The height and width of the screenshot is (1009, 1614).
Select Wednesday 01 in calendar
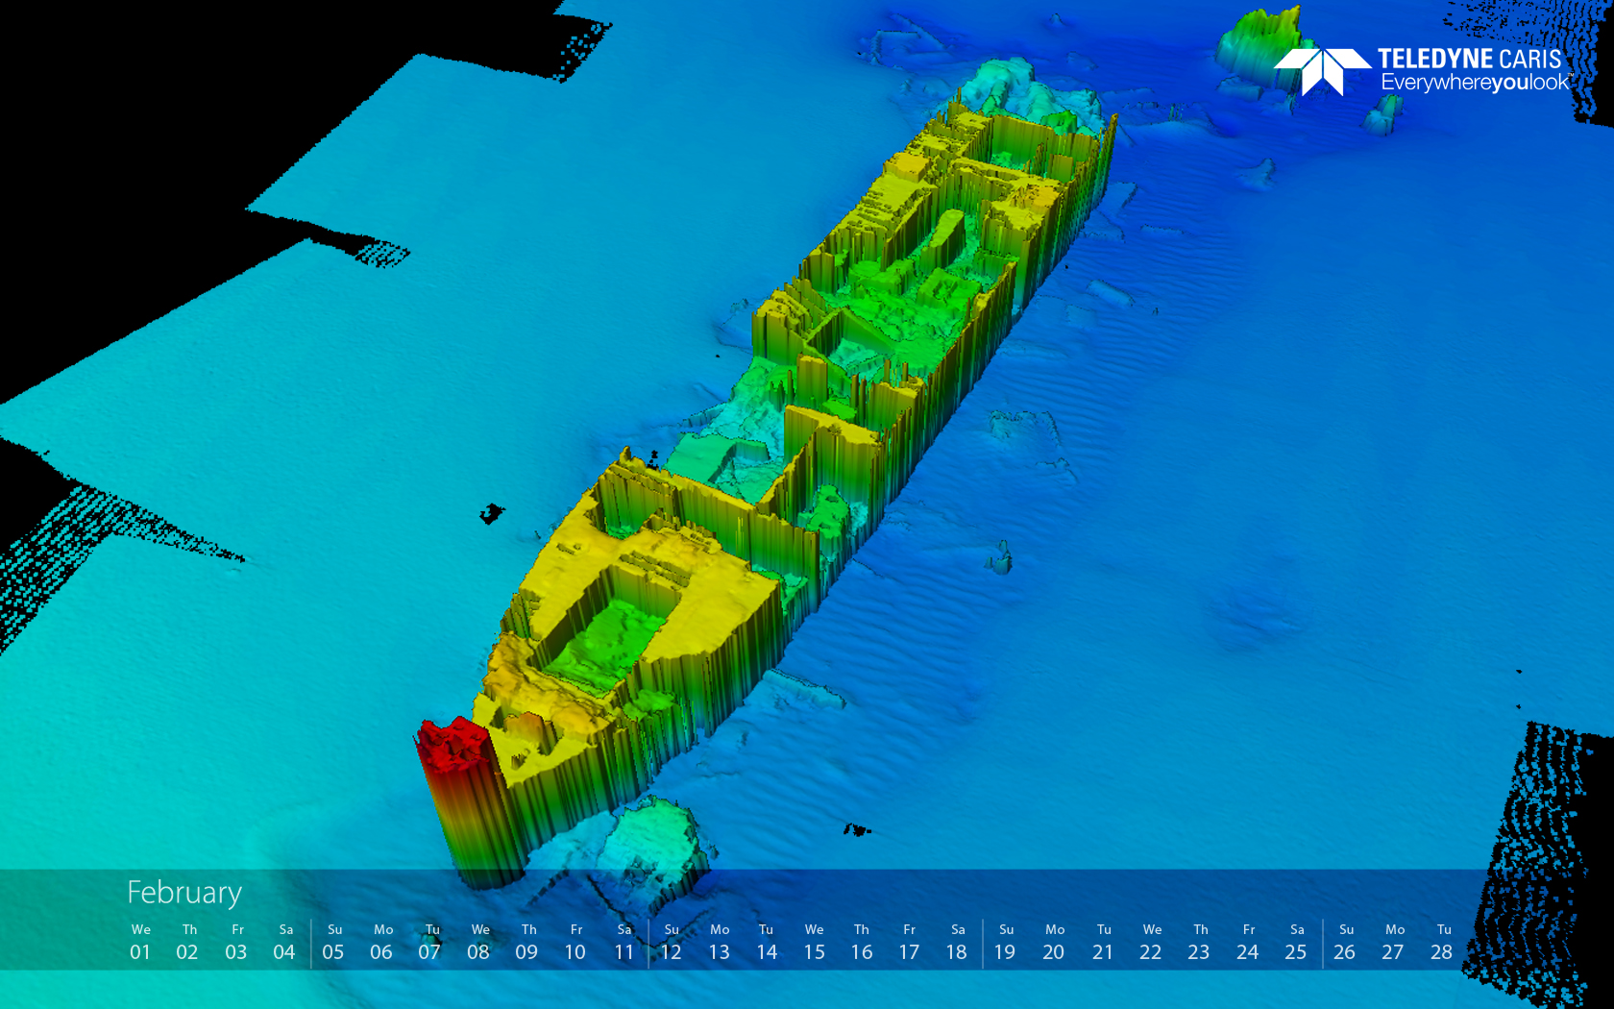click(140, 943)
